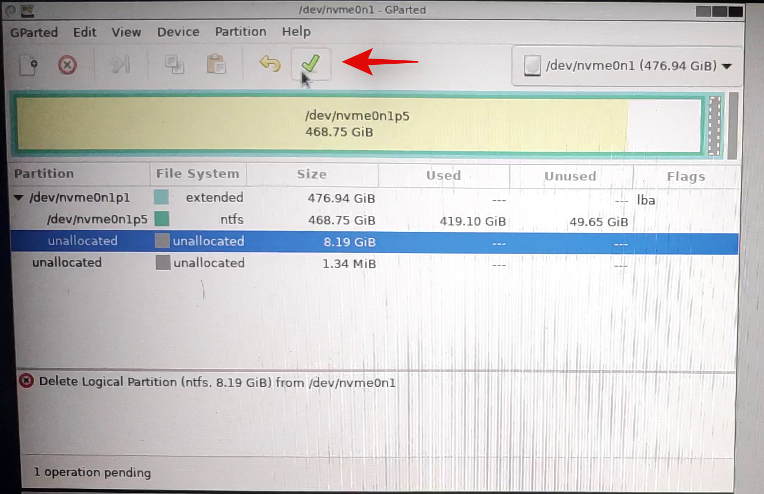Sort by Used column header
This screenshot has width=764, height=494.
[x=444, y=175]
